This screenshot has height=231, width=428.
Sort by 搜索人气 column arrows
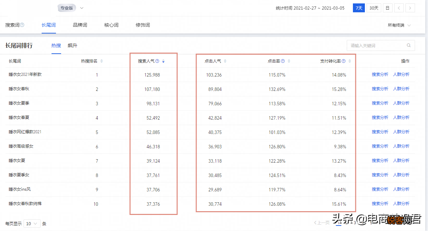(163, 61)
